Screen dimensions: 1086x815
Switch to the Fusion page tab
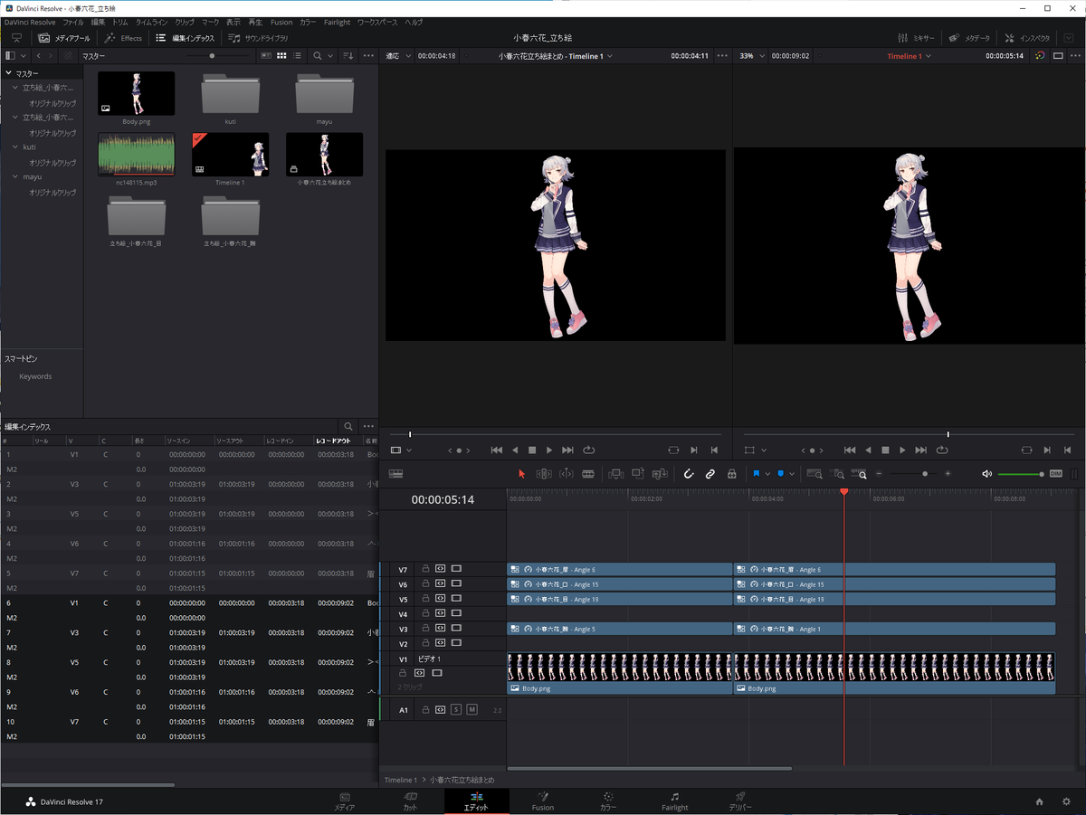click(x=543, y=801)
